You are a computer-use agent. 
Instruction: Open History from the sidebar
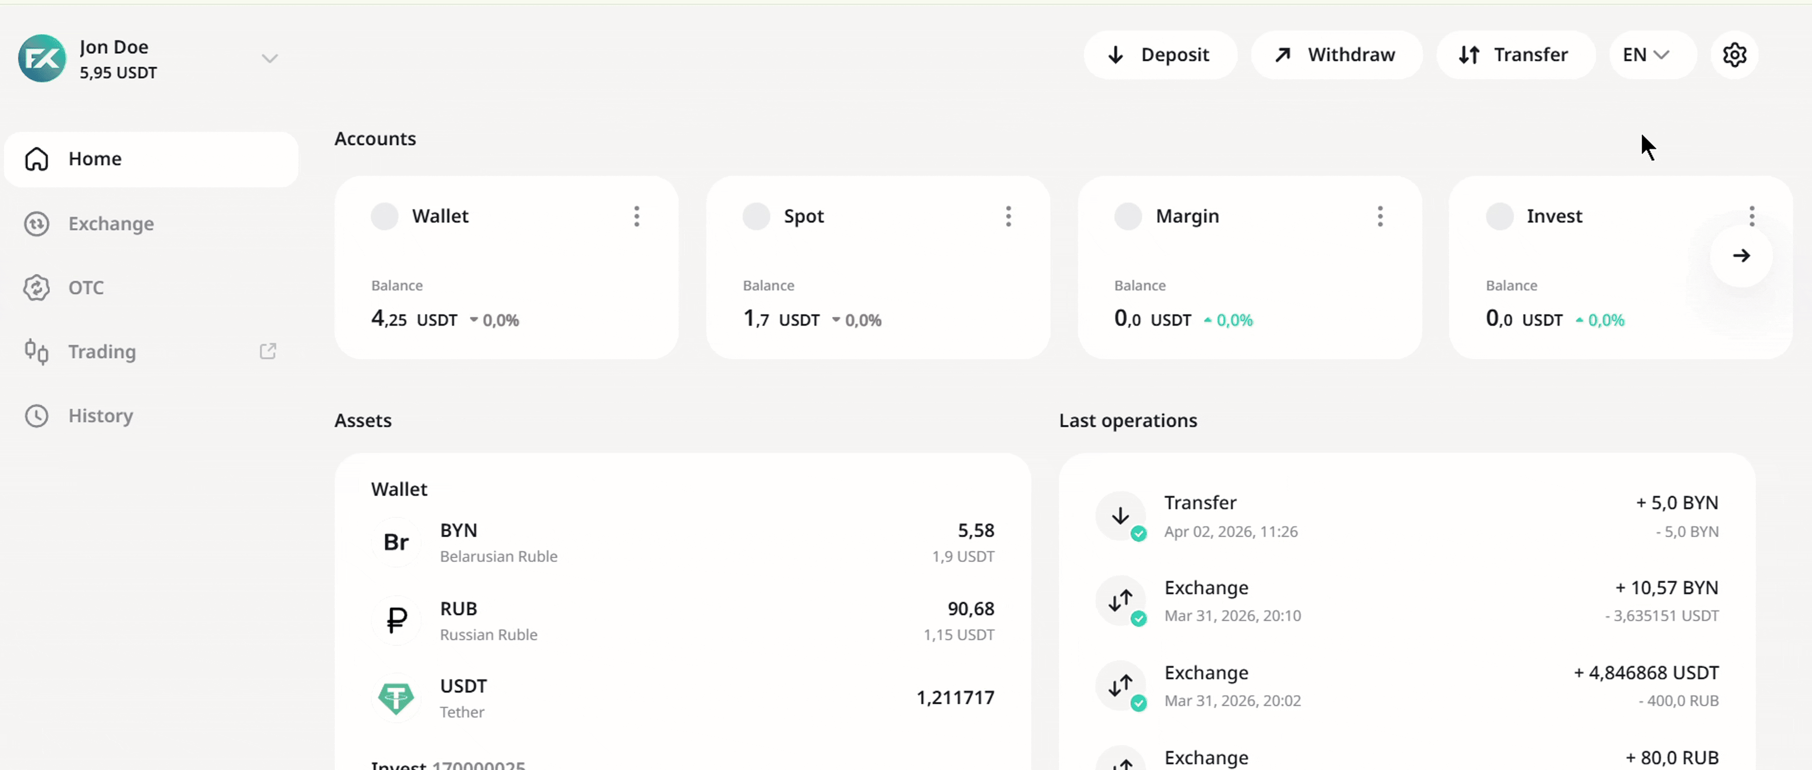[100, 416]
